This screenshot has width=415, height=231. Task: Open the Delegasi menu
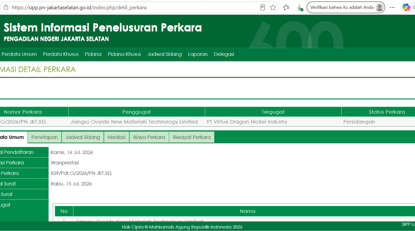224,54
